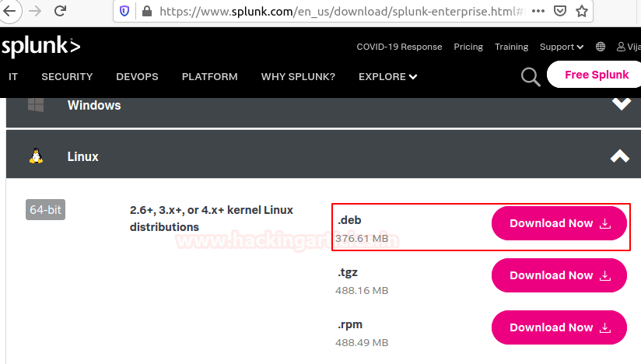Click the Free Splunk button

[596, 75]
